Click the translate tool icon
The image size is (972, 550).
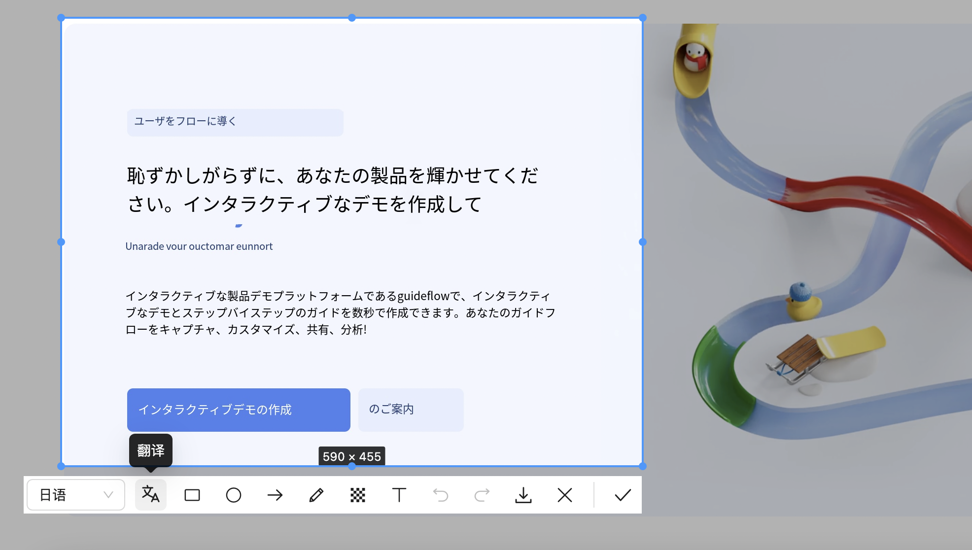150,494
